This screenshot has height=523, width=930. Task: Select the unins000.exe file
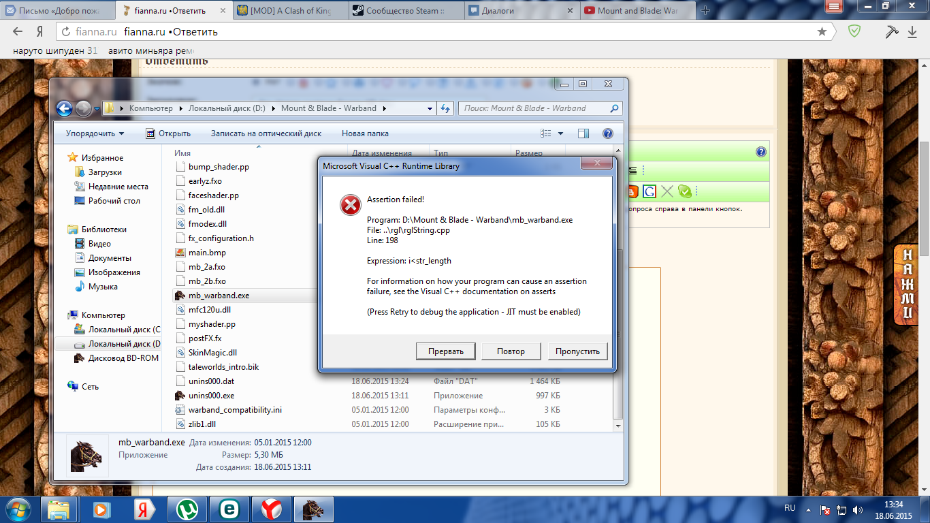[211, 396]
